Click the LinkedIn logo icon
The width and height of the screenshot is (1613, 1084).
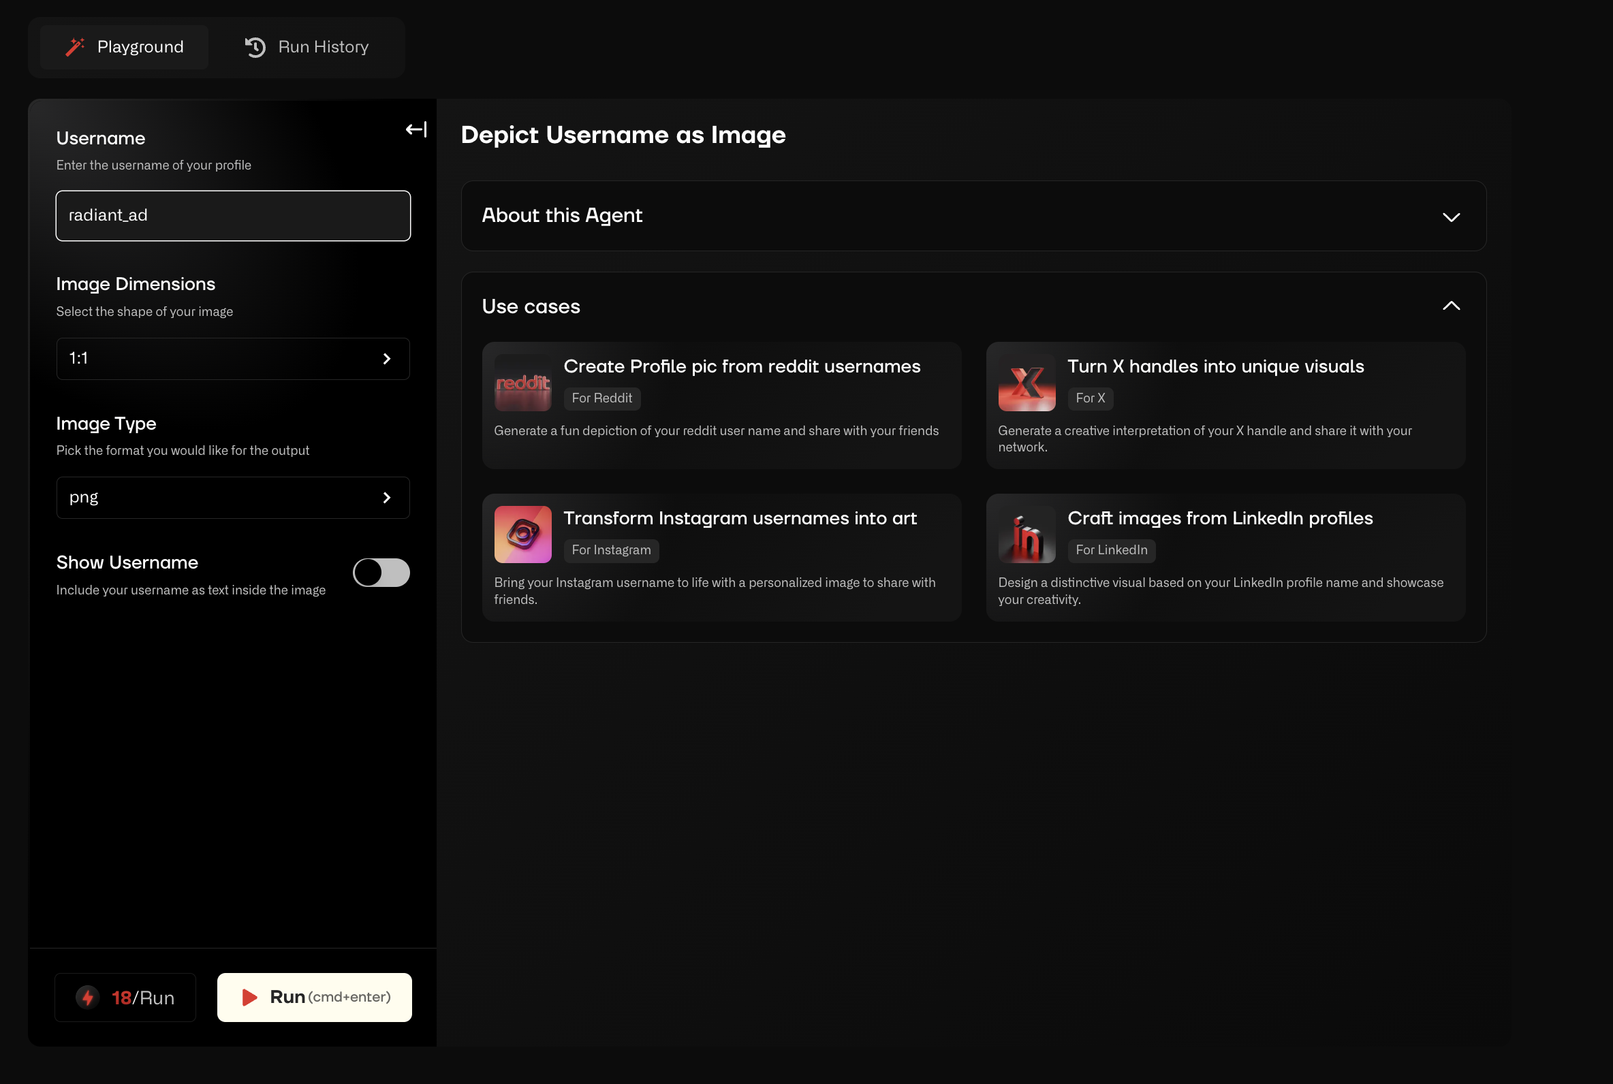1026,535
